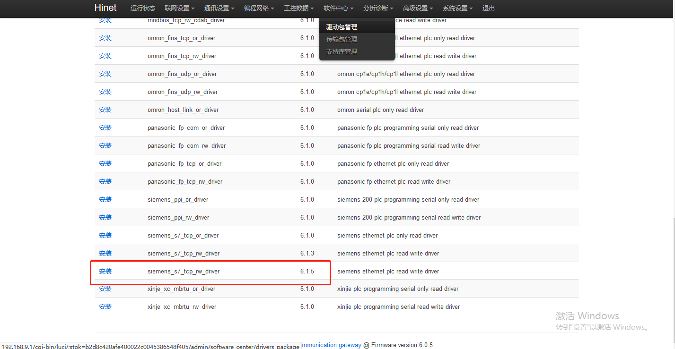Install the siemens_ppi_or_driver package
Viewport: 675px width, 349px height.
coord(105,199)
